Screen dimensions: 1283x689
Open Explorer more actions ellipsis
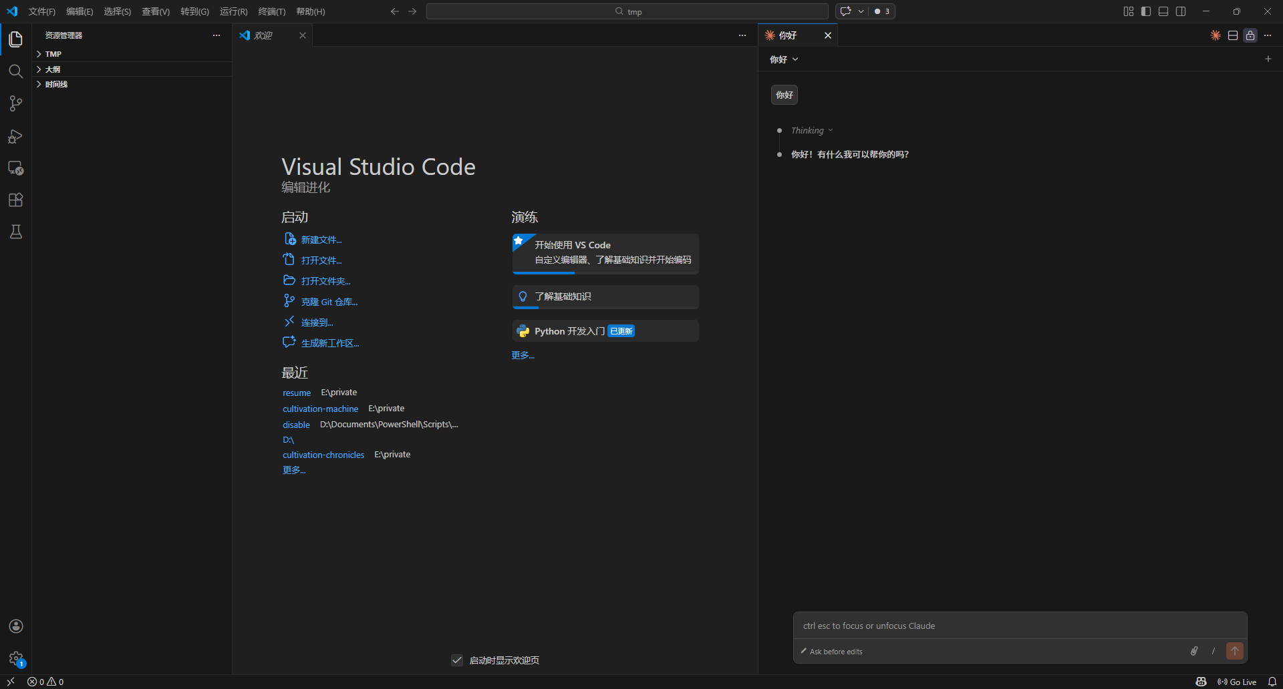tap(217, 35)
